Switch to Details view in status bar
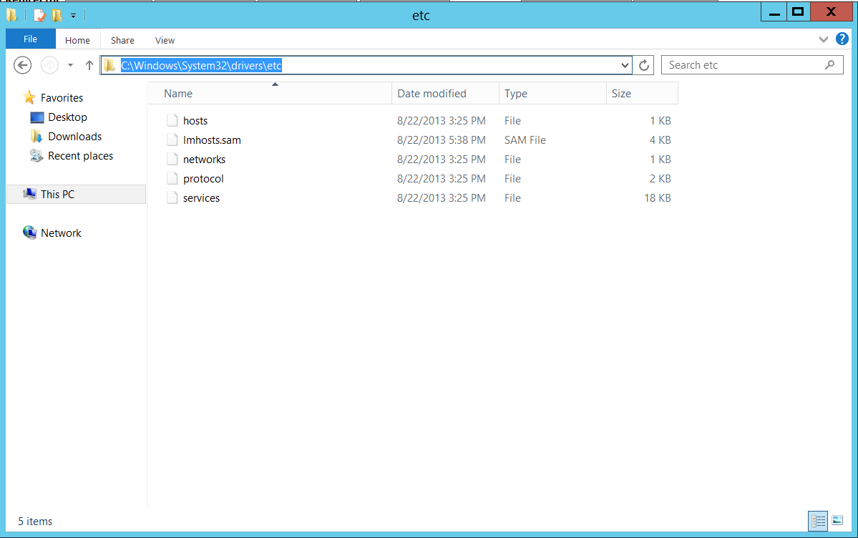Screen dimensions: 858x538 pyautogui.click(x=818, y=521)
